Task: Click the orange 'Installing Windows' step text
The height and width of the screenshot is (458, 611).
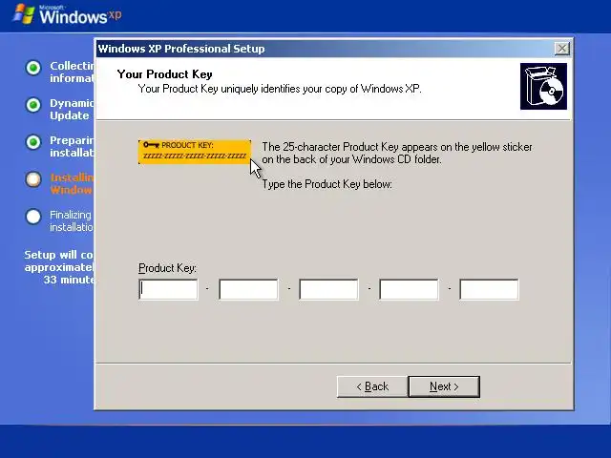Action: point(72,184)
